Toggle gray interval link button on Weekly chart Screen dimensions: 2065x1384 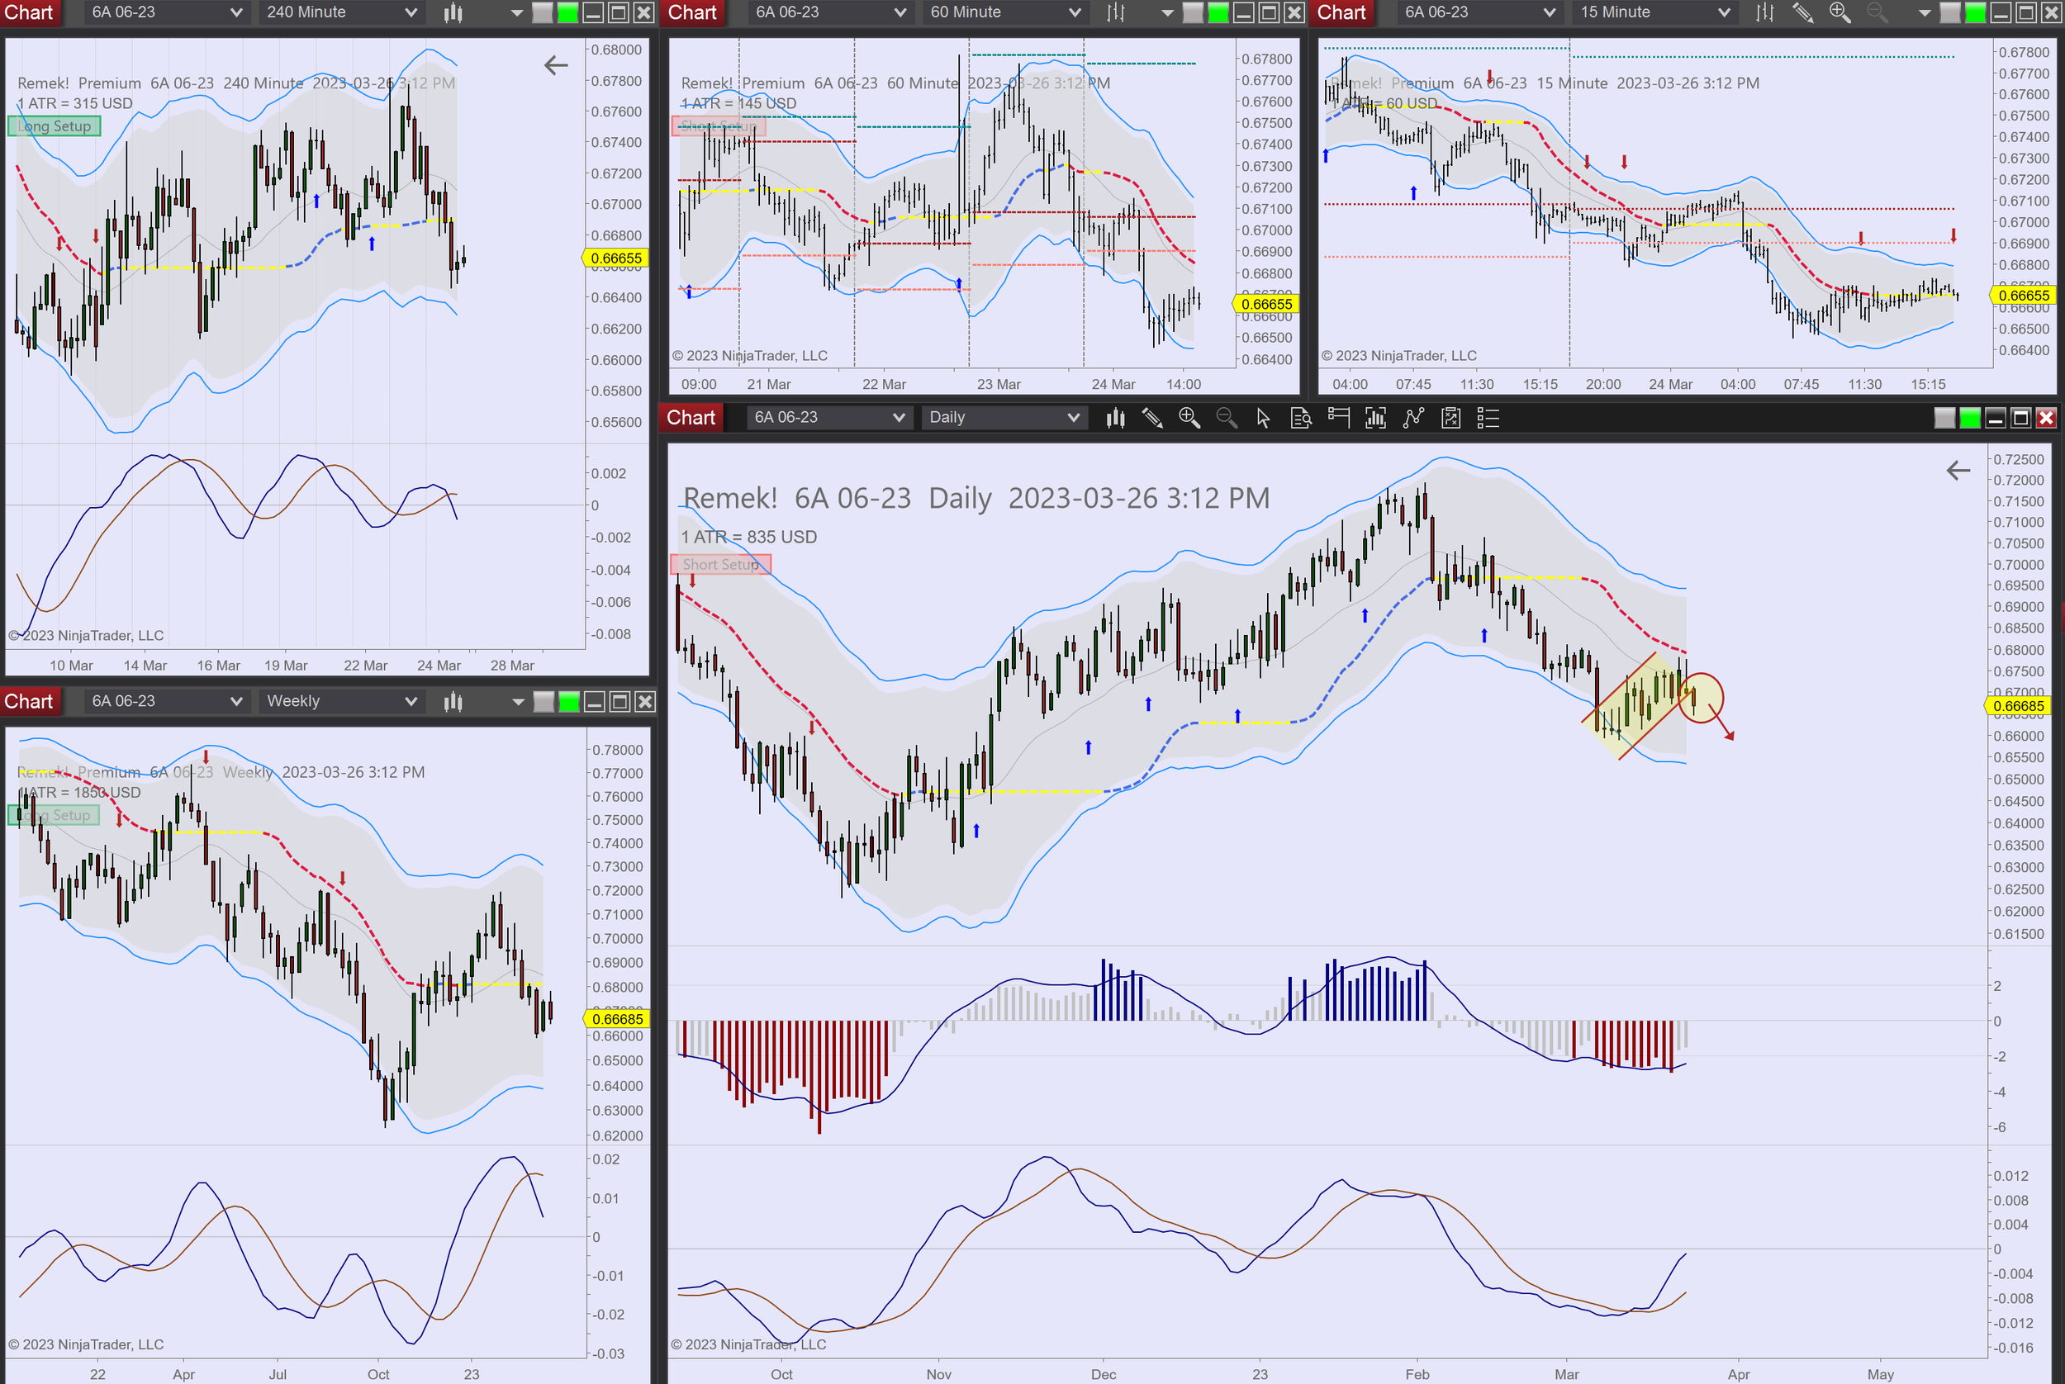click(544, 702)
